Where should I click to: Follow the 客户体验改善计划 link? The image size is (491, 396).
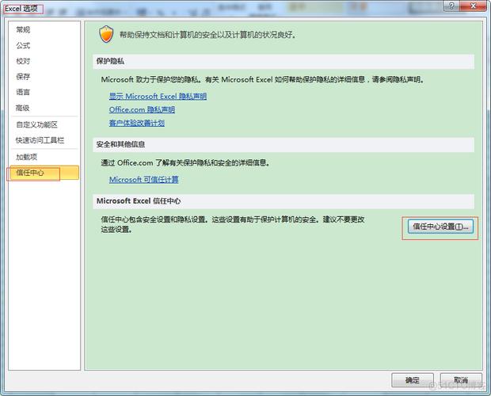coord(137,123)
